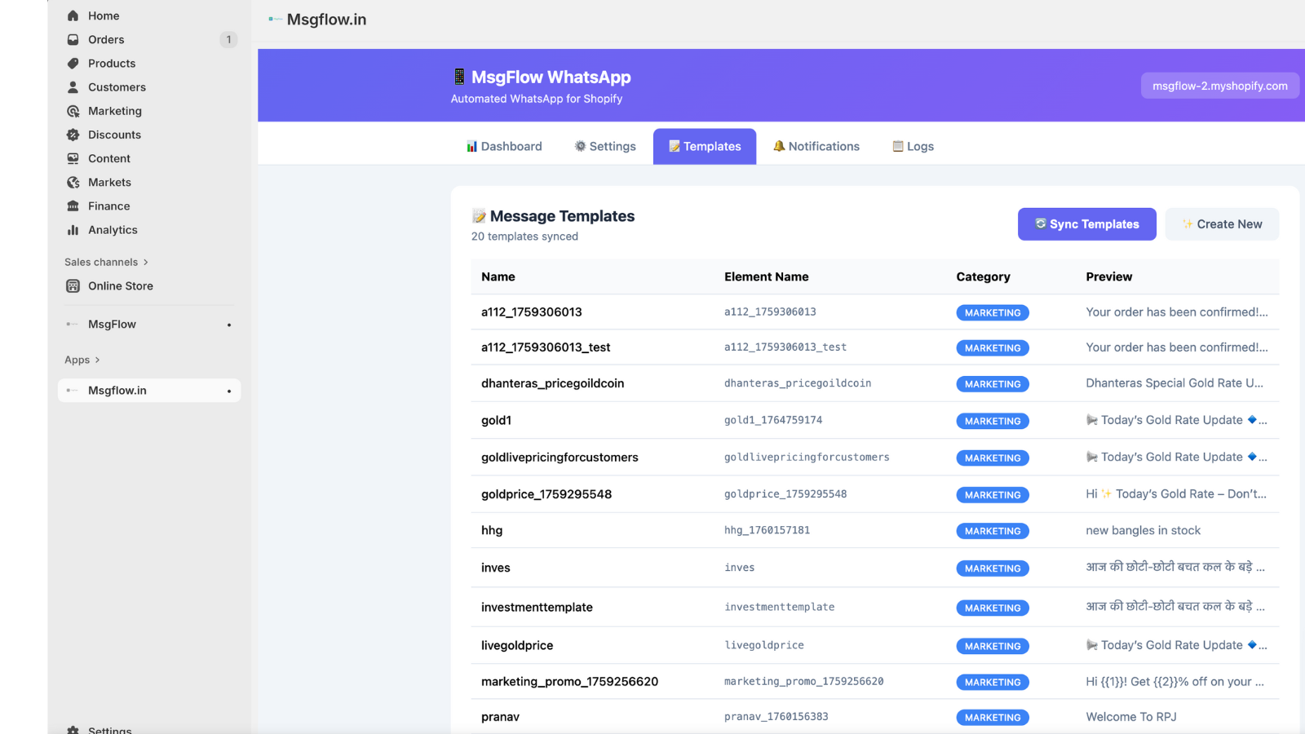Open the Dashboard tab
Image resolution: width=1305 pixels, height=734 pixels.
coord(504,147)
